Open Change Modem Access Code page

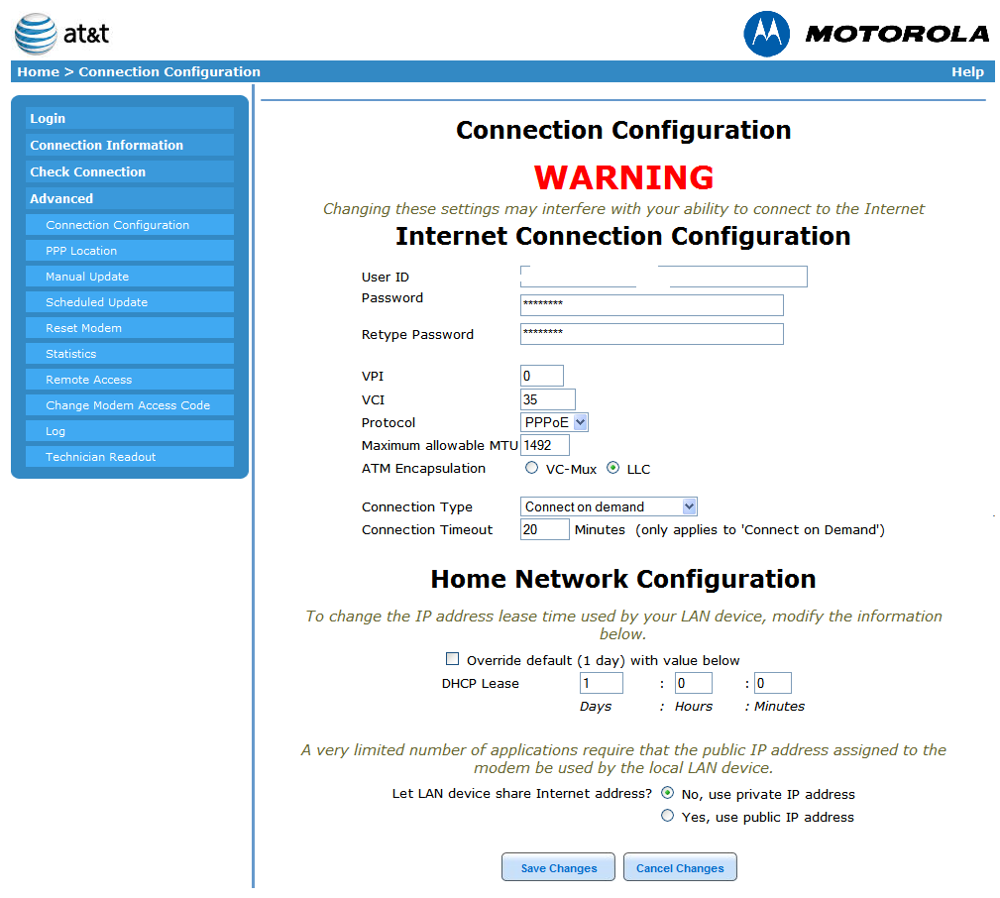pyautogui.click(x=128, y=405)
